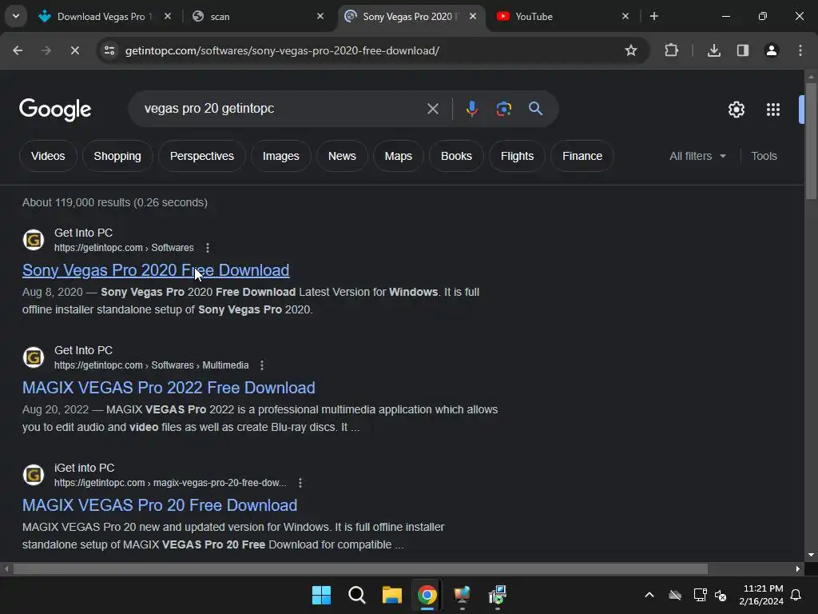Show hidden system tray icons
Image resolution: width=818 pixels, height=614 pixels.
(649, 595)
